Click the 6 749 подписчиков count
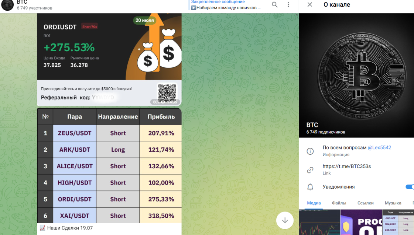The height and width of the screenshot is (235, 414). (326, 132)
